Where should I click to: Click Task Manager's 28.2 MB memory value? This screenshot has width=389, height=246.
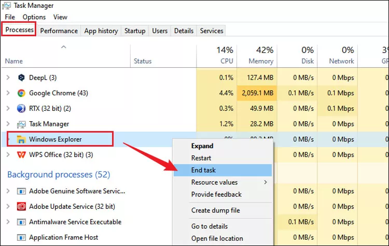coord(261,124)
